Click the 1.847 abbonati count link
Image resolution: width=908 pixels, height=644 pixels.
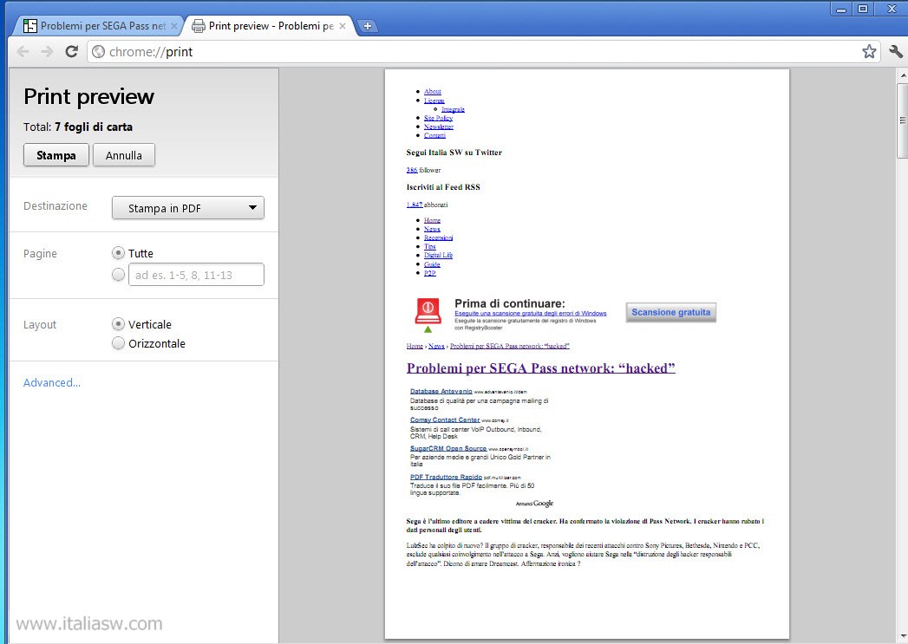[415, 205]
